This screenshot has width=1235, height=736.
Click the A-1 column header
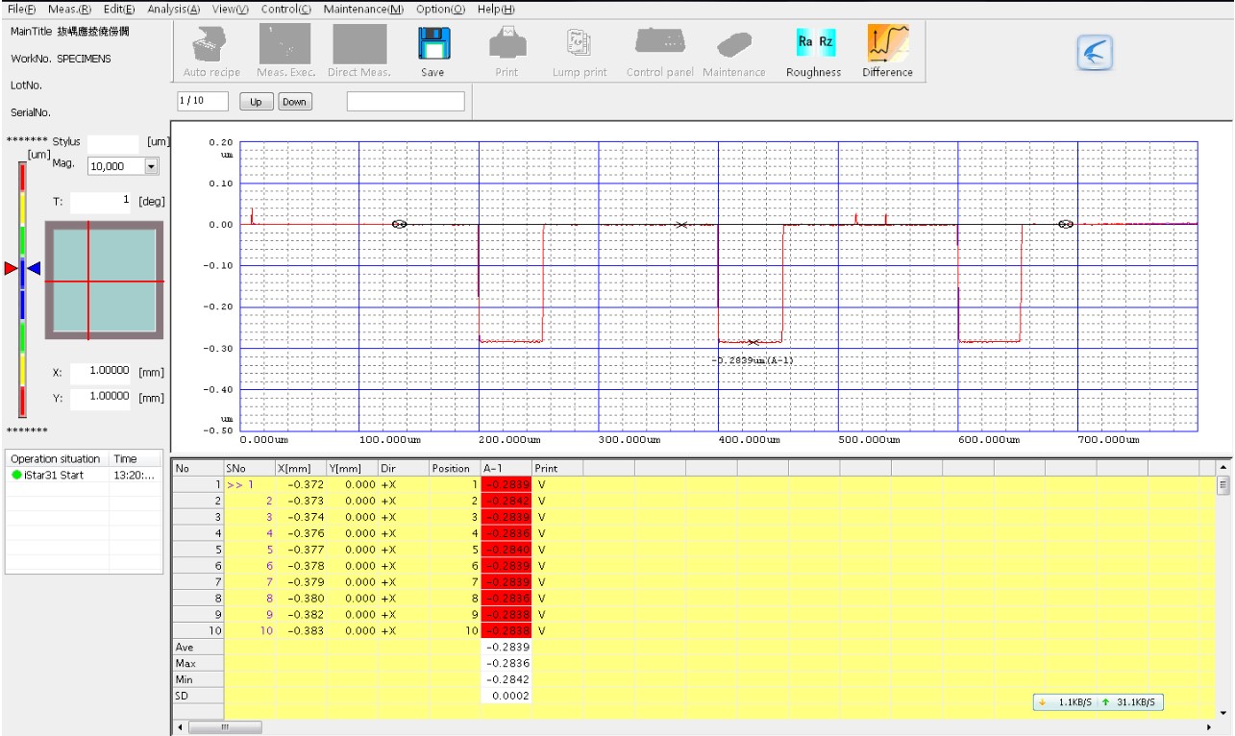[x=506, y=468]
